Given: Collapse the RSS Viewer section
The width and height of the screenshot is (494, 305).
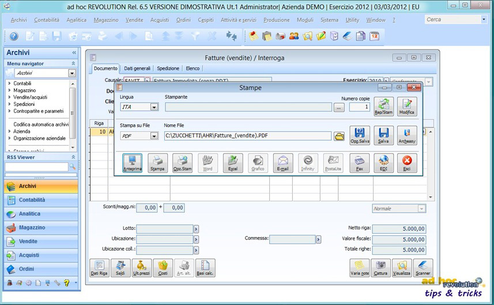Looking at the screenshot, I should [73, 157].
